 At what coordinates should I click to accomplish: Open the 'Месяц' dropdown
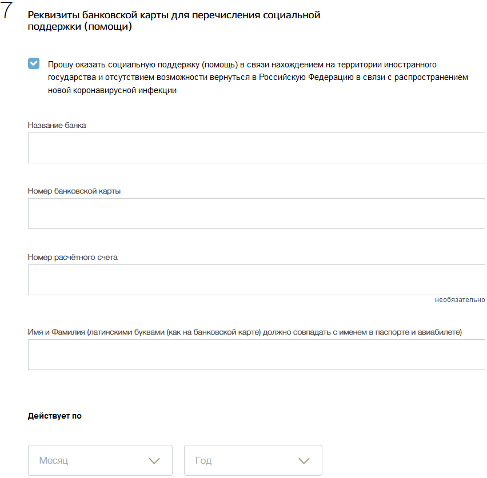point(100,460)
